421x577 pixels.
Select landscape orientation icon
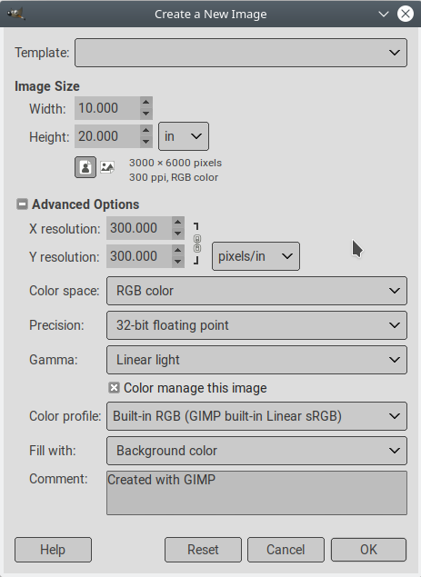tap(107, 167)
